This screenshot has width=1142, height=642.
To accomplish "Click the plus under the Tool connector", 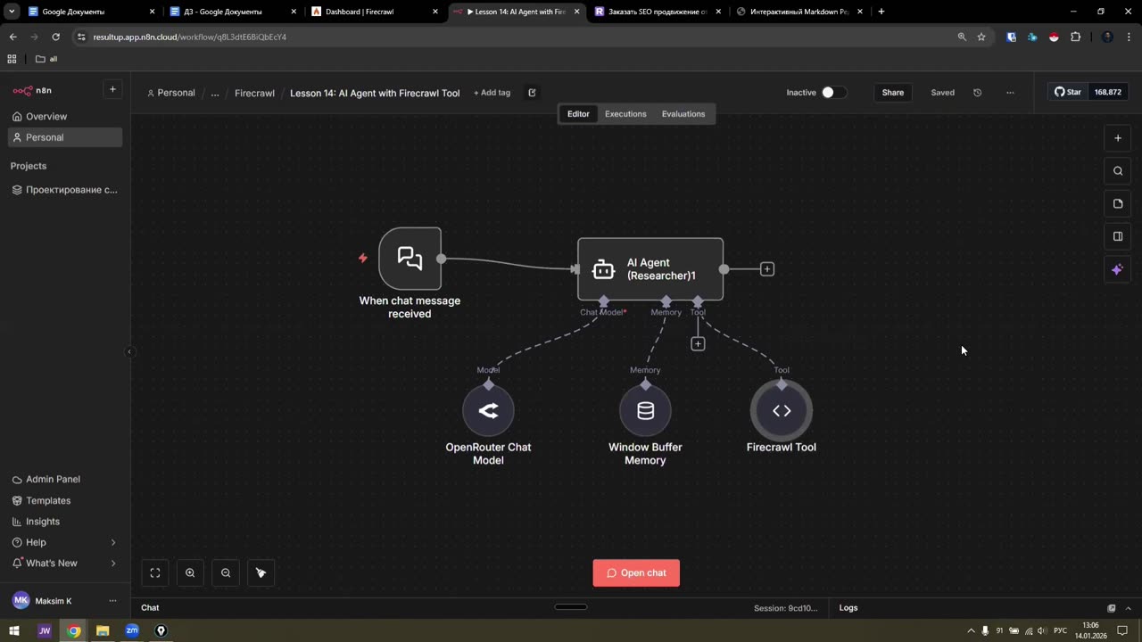I will click(698, 344).
